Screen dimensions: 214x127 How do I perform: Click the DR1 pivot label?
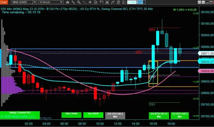[152, 30]
